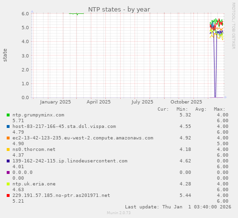Select 139-162-242-115.ip.linodeusercontent.com label
Viewport: 238px width, 218px height.
70,161
